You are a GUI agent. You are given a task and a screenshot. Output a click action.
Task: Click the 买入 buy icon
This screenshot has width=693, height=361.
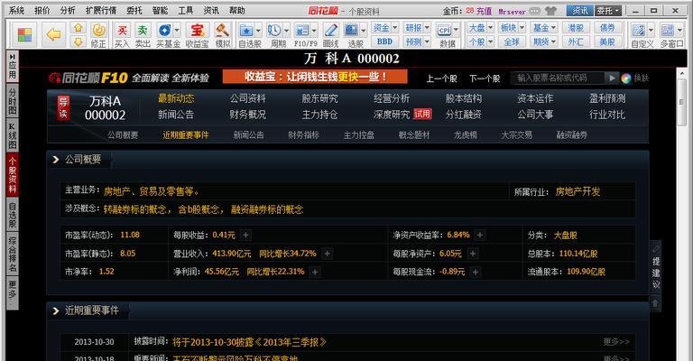click(122, 30)
